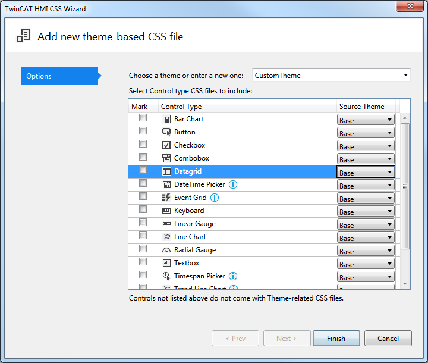The width and height of the screenshot is (428, 363).
Task: Mark the Textbox row checkbox
Action: (143, 262)
